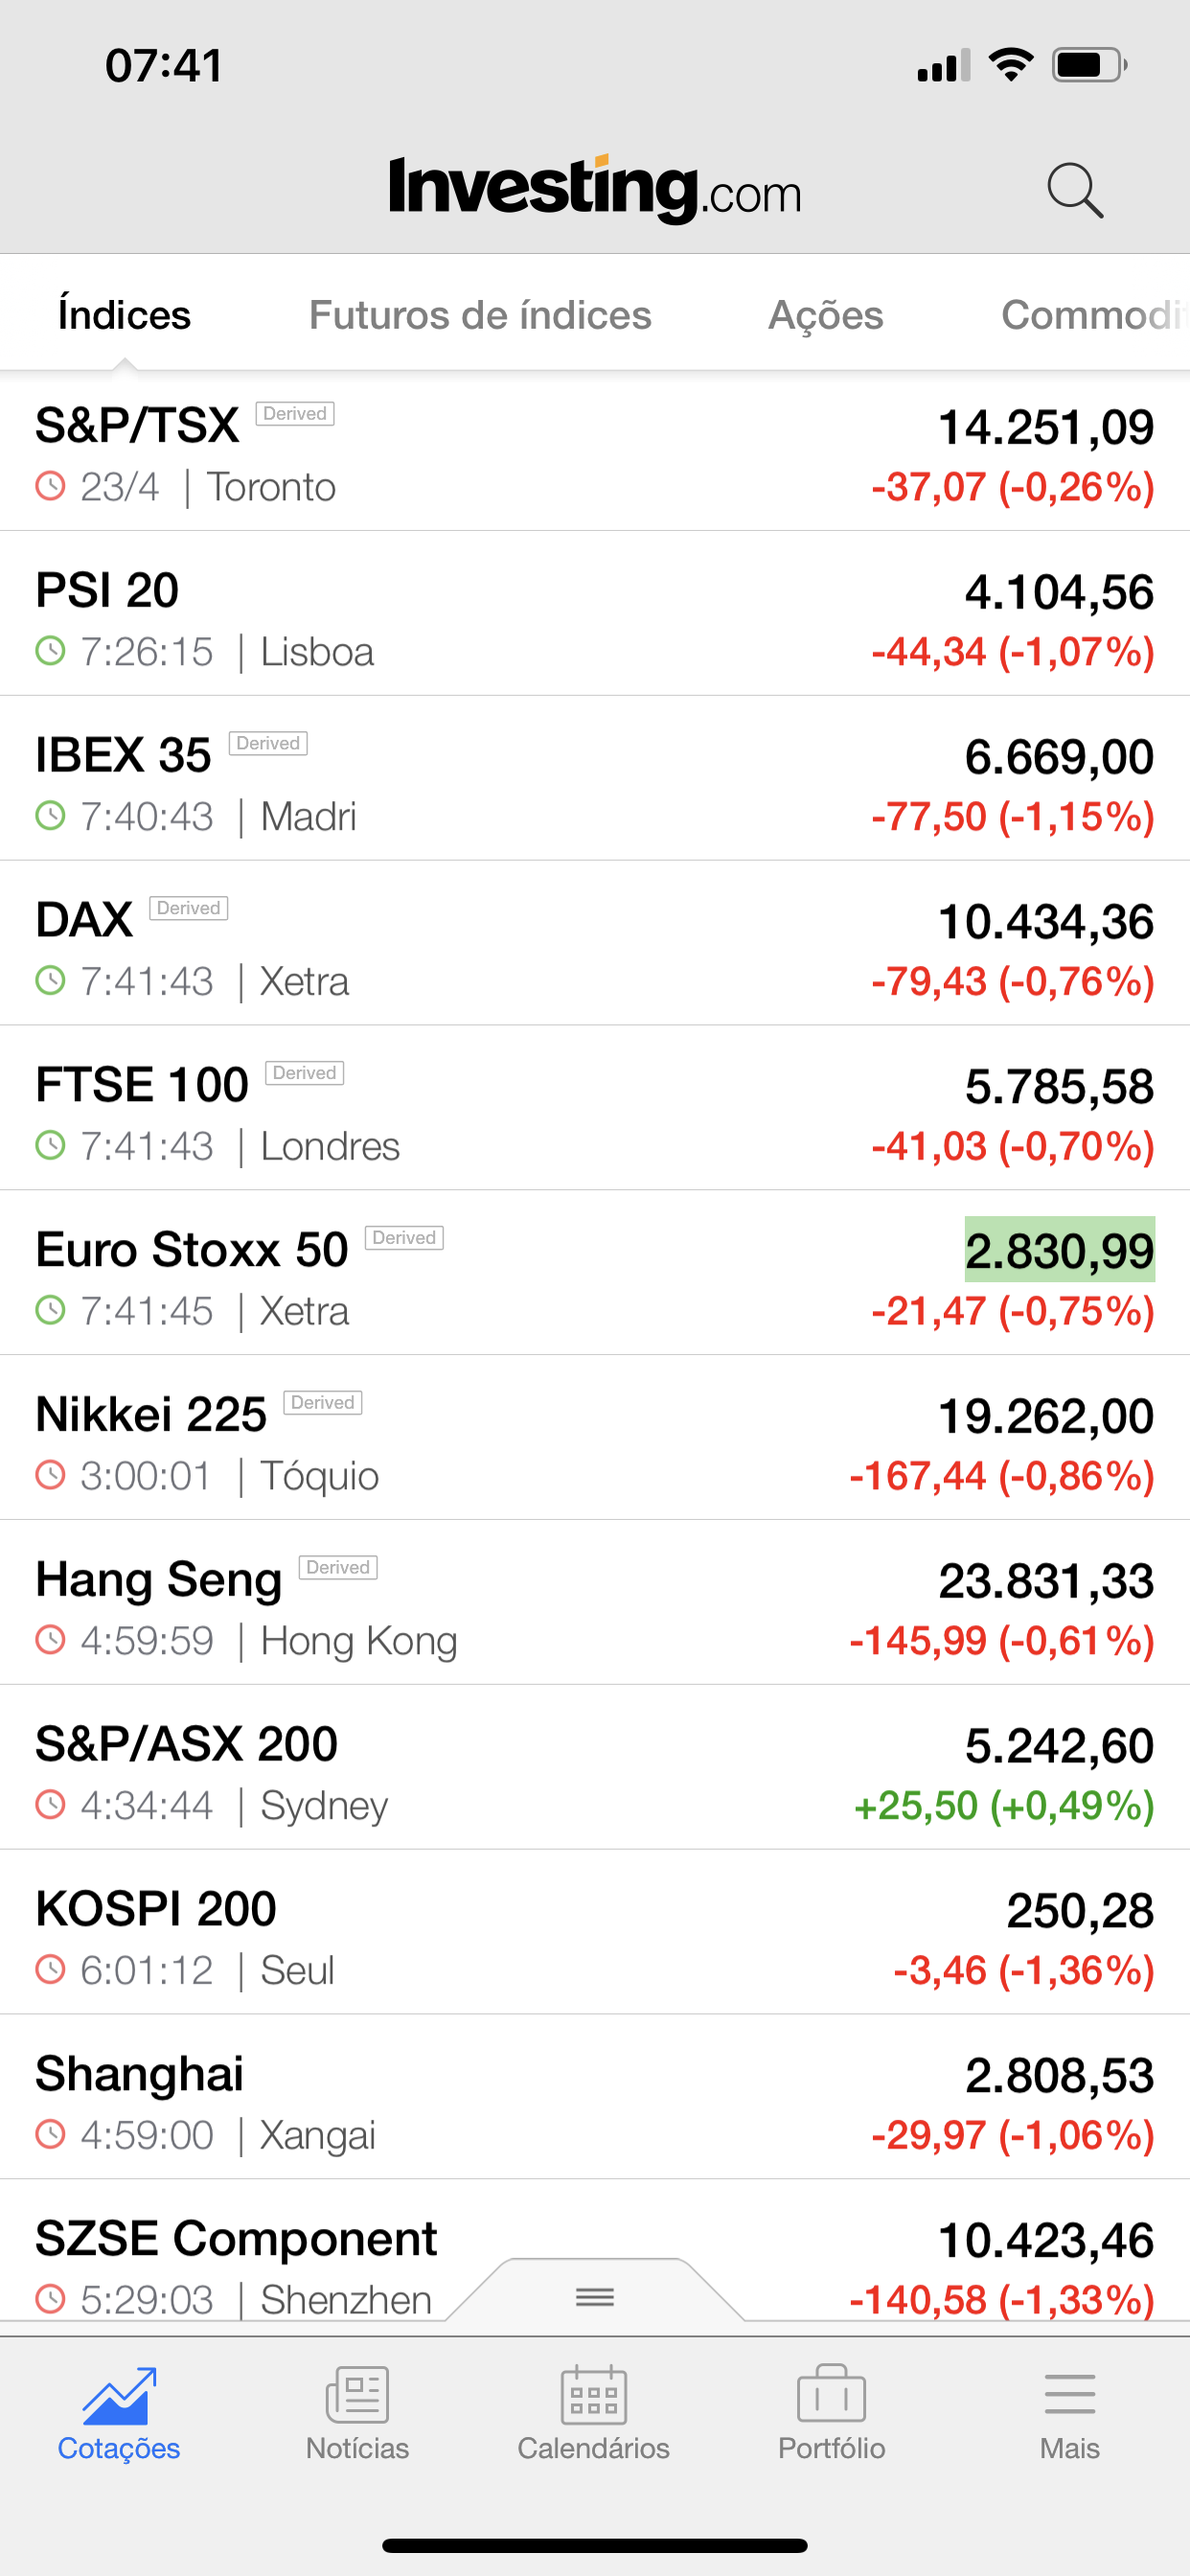Tap the Investing.com logo
This screenshot has width=1190, height=2576.
point(595,188)
